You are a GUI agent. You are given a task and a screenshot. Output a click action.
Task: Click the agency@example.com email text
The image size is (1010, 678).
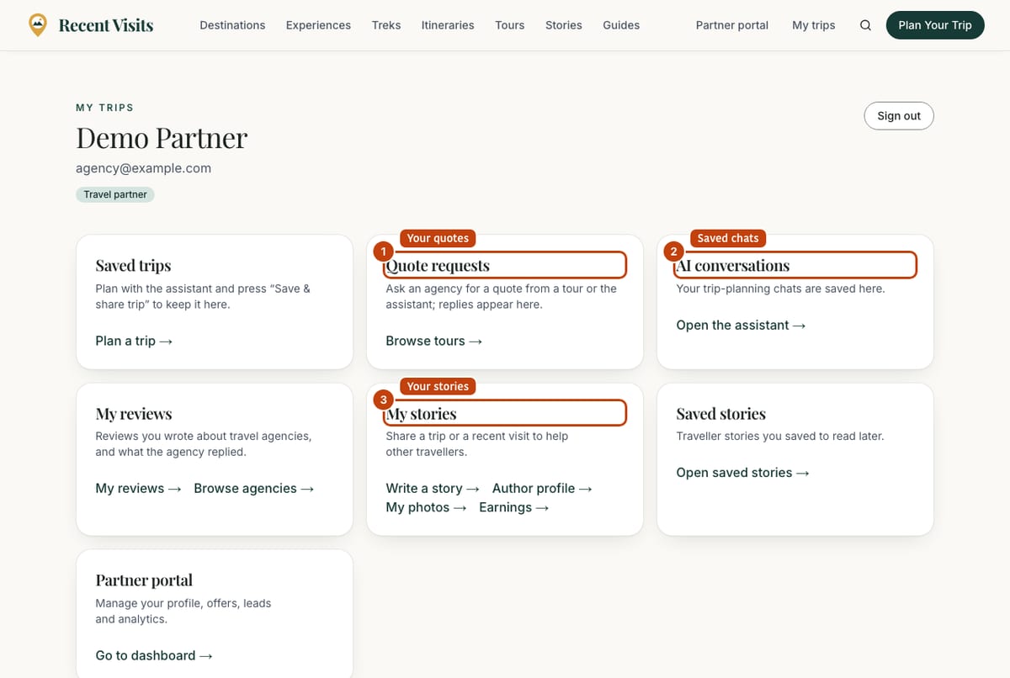coord(143,168)
